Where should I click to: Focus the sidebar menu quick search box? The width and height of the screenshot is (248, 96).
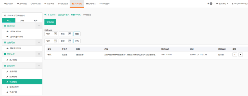pyautogui.click(x=22, y=15)
